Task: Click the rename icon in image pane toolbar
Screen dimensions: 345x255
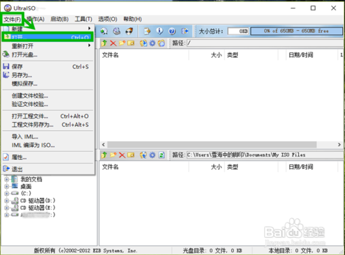Action: pyautogui.click(x=131, y=43)
